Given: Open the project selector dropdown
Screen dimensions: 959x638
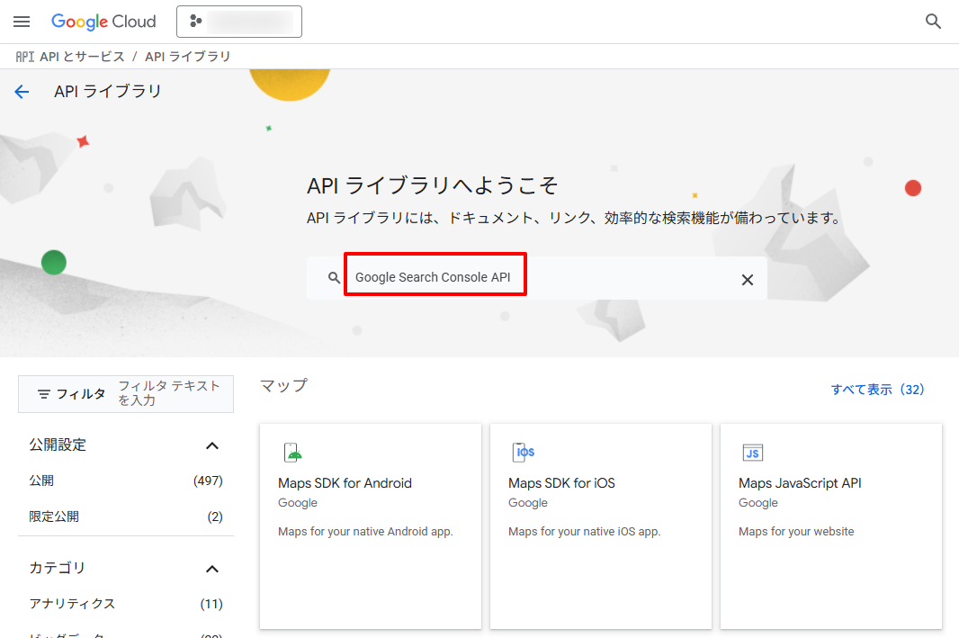Looking at the screenshot, I should pyautogui.click(x=238, y=22).
